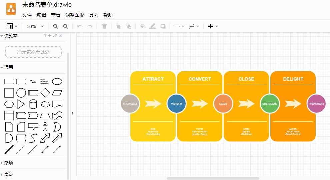Viewport: 330px width, 180px height.
Task: Click the draw.io app logo
Action: (11, 9)
